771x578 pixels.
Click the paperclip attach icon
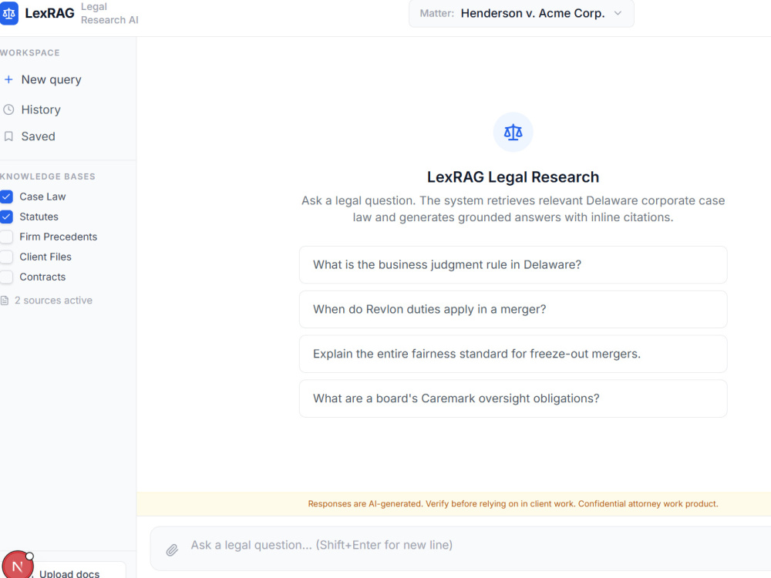tap(172, 550)
